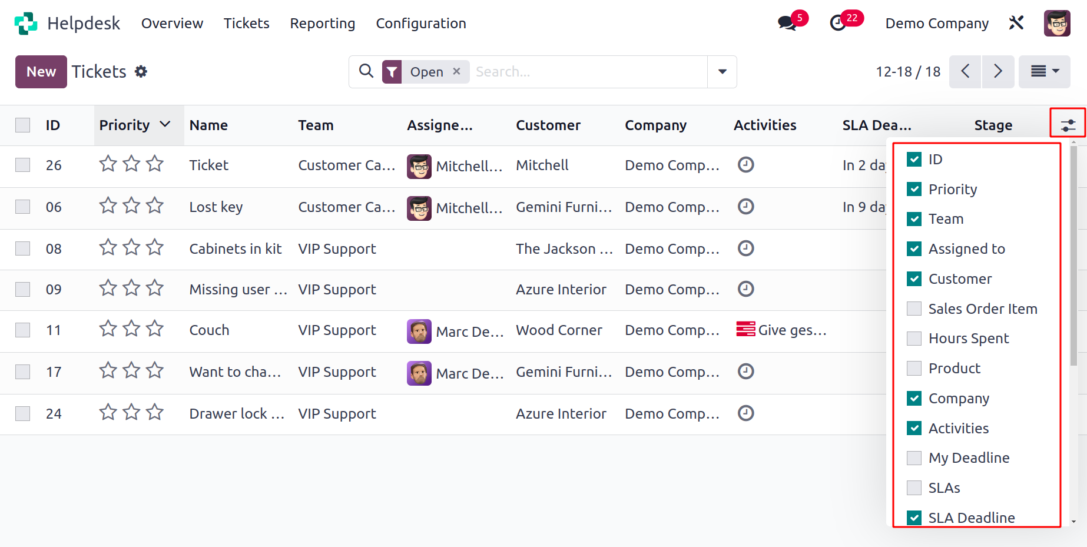Click the activity clock for ticket 26

click(746, 165)
